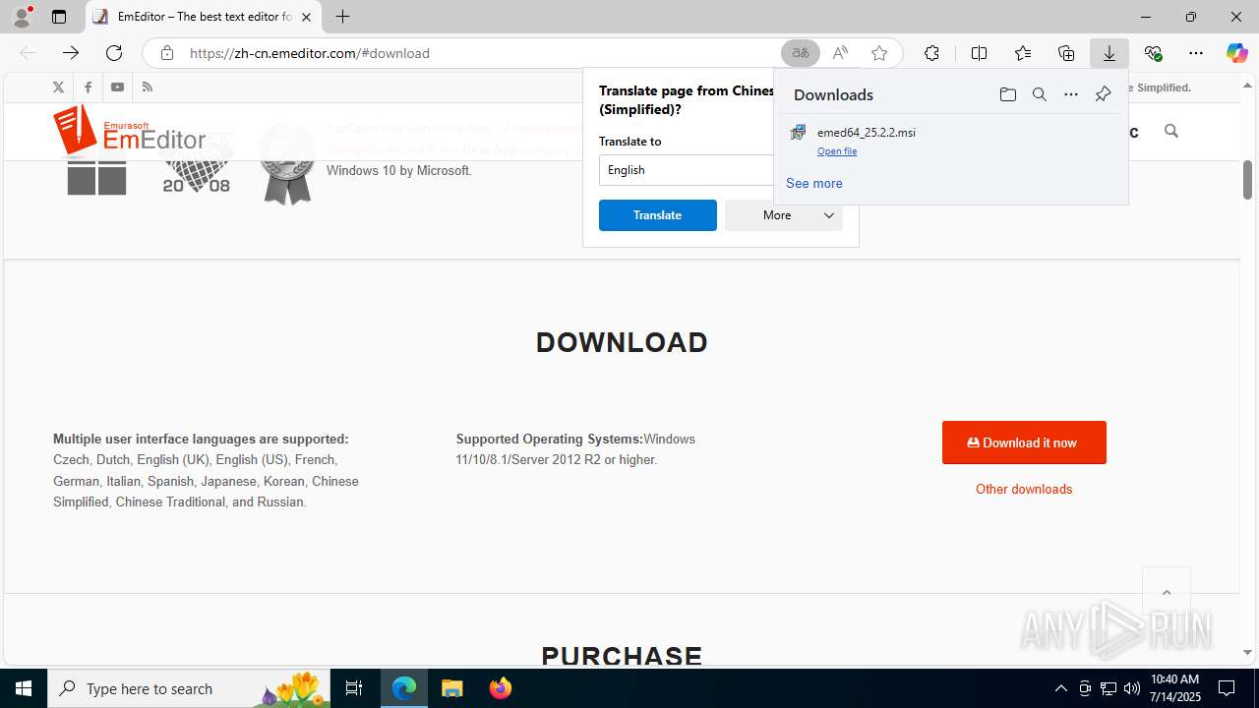Open Other downloads link
Viewport: 1259px width, 708px height.
coord(1024,489)
